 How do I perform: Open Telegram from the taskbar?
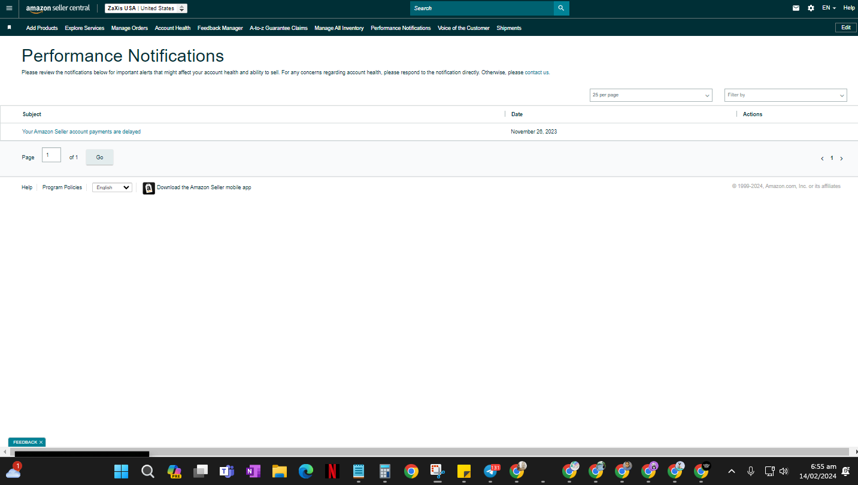pyautogui.click(x=491, y=472)
